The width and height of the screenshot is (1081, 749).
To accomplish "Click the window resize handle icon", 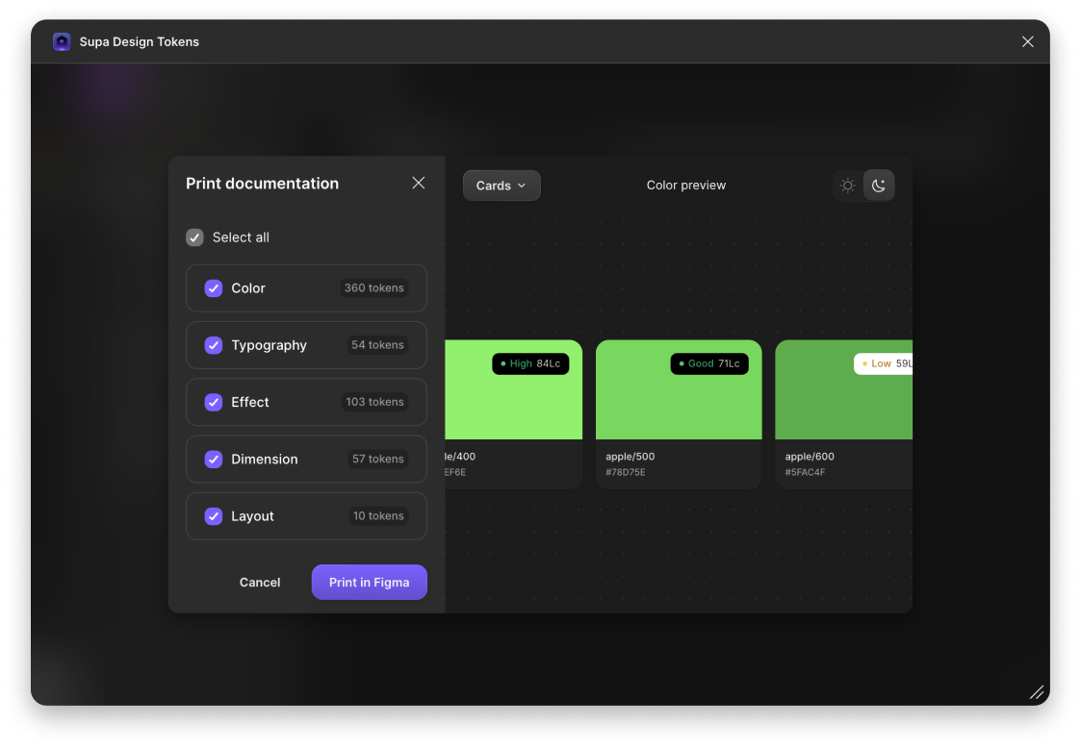I will [x=1036, y=691].
